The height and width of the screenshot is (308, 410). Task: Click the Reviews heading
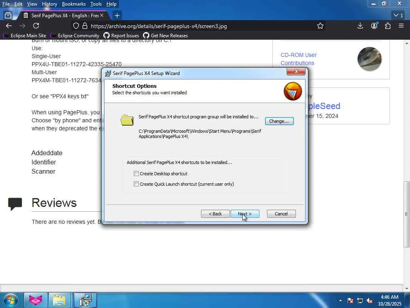pyautogui.click(x=54, y=203)
